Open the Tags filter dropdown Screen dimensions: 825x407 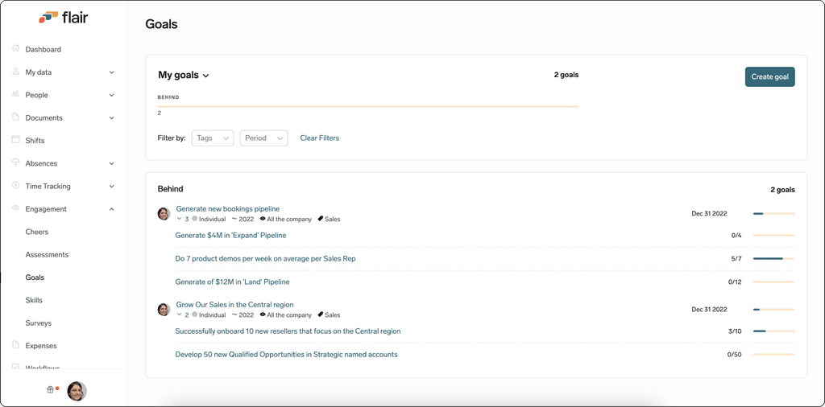(x=213, y=138)
